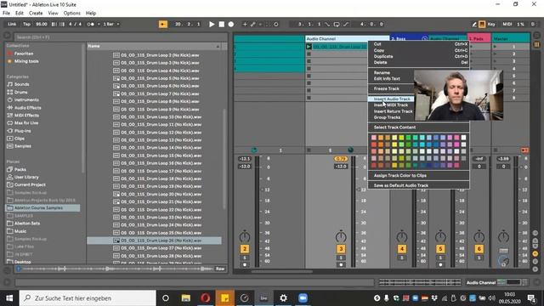Select Group Tracks in context menu

pyautogui.click(x=387, y=117)
